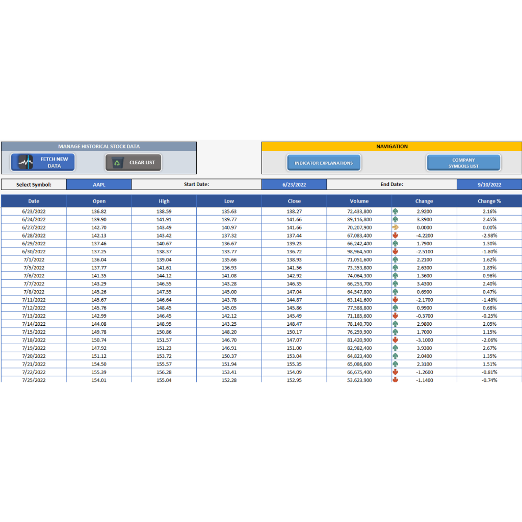This screenshot has height=522, width=522.
Task: Click the green up arrow on 7/21/2022 row
Action: pyautogui.click(x=396, y=364)
